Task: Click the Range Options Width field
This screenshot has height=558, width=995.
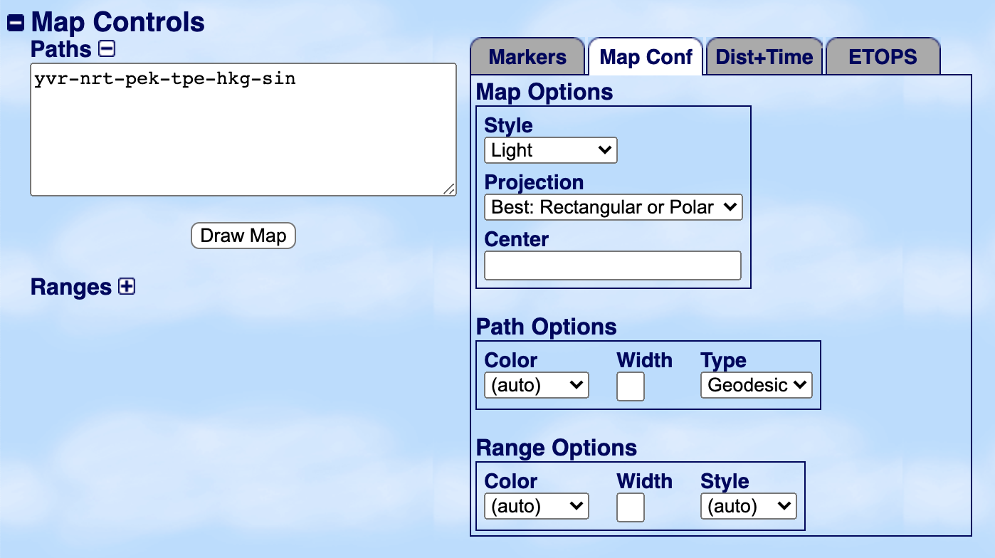Action: (x=630, y=507)
